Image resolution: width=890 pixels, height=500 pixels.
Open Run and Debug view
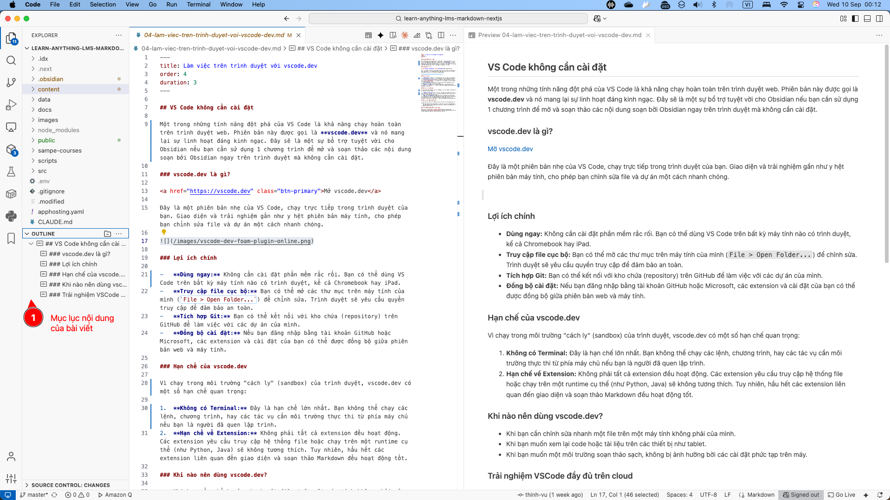pos(11,105)
